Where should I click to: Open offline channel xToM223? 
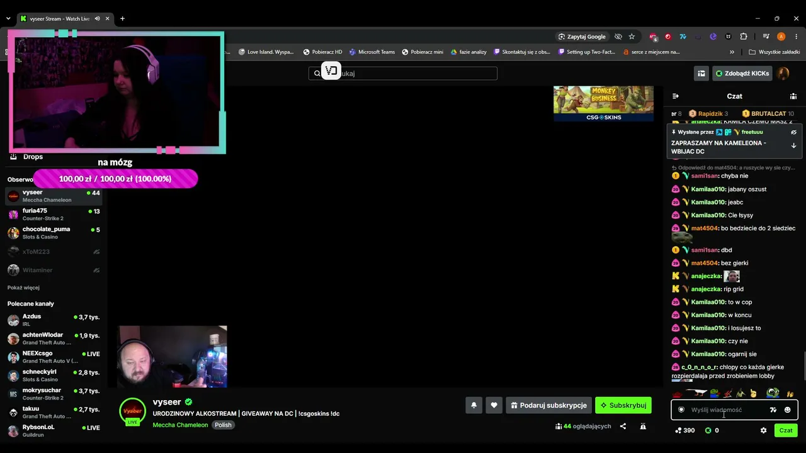click(54, 252)
